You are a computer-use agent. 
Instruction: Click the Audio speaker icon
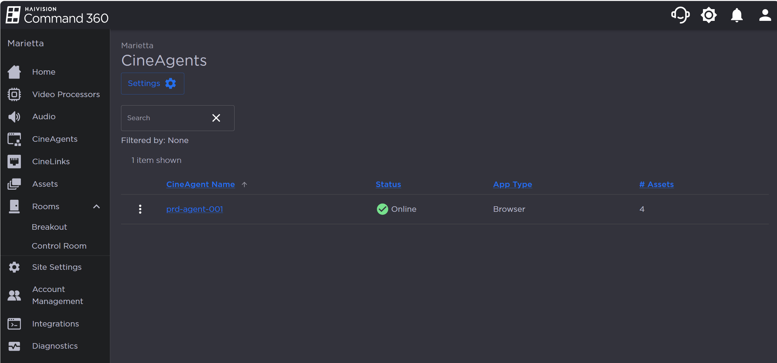14,116
